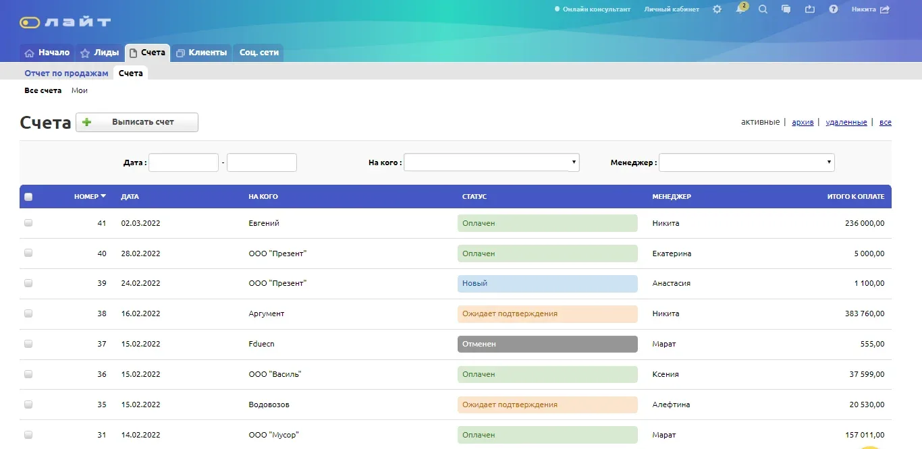Click the end date input field

pyautogui.click(x=262, y=162)
